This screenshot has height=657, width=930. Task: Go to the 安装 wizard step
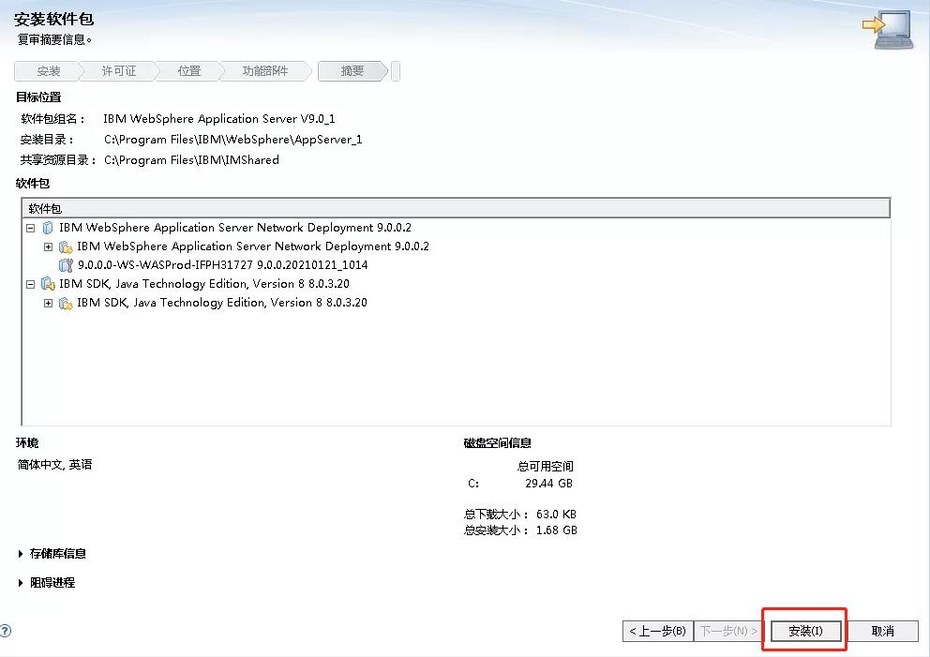48,71
